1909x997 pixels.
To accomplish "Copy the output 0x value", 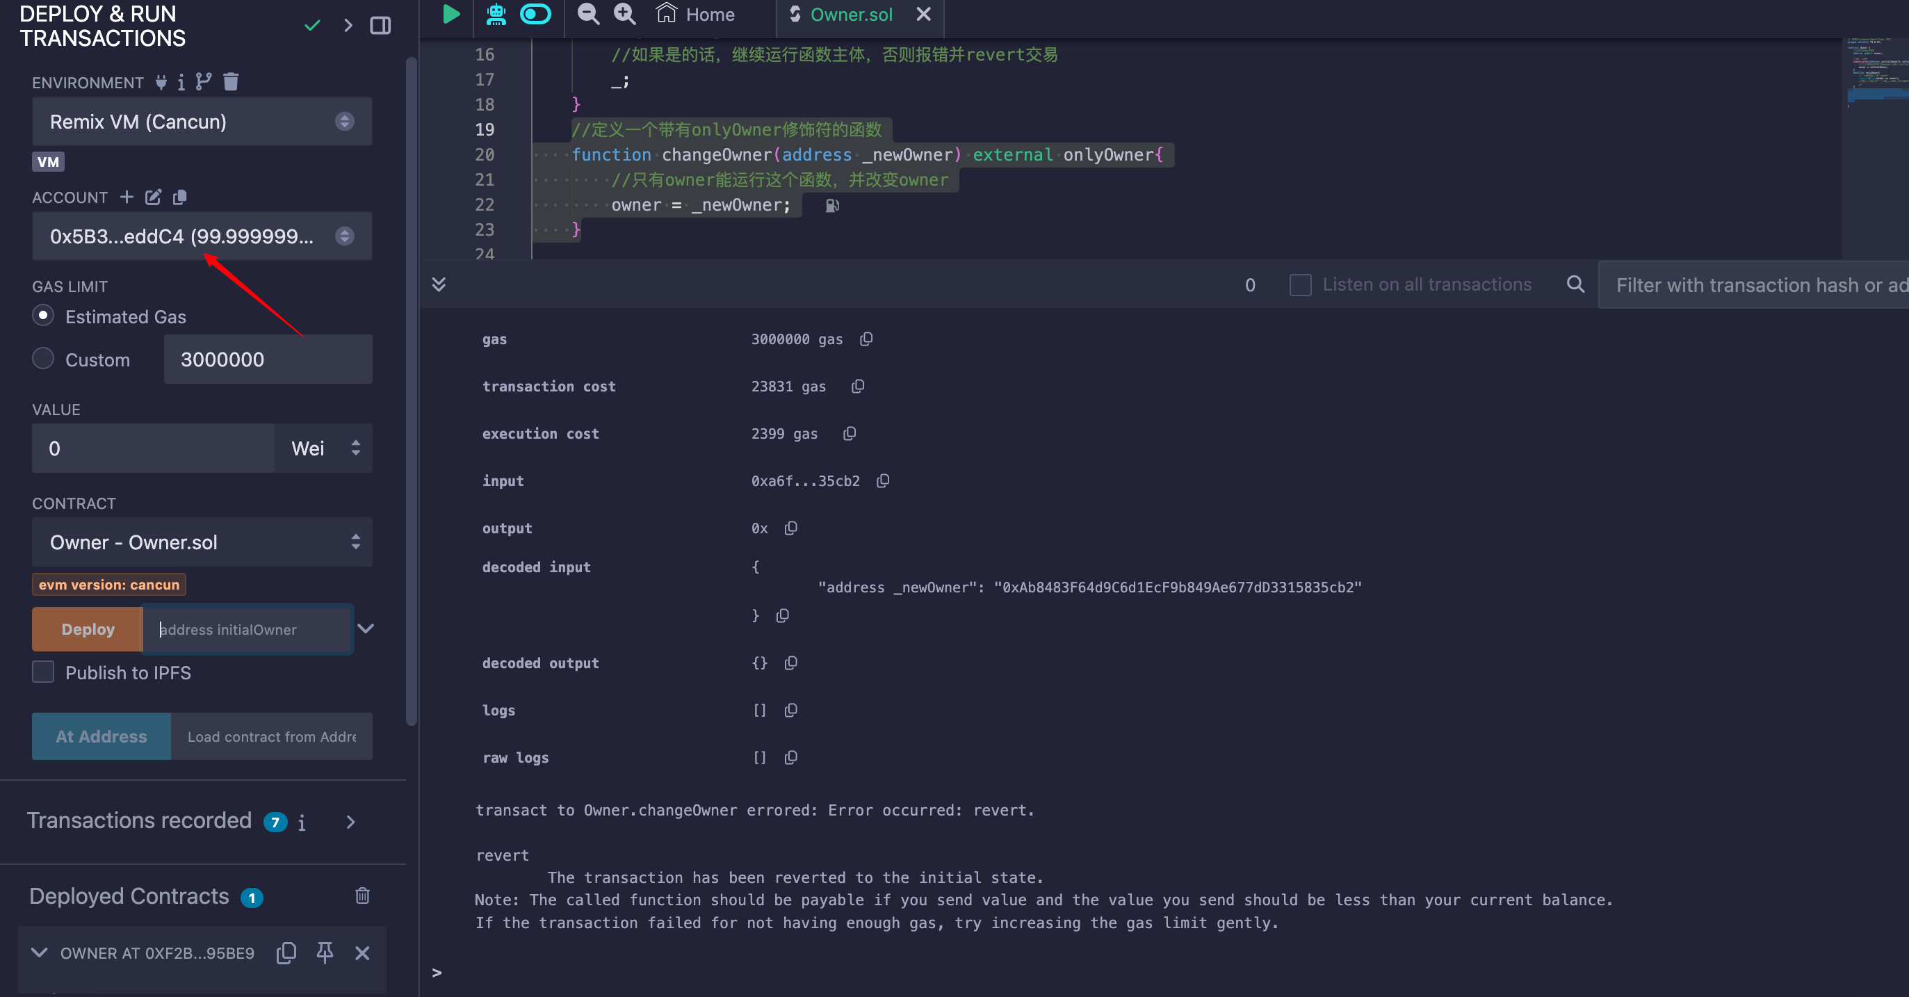I will (790, 528).
